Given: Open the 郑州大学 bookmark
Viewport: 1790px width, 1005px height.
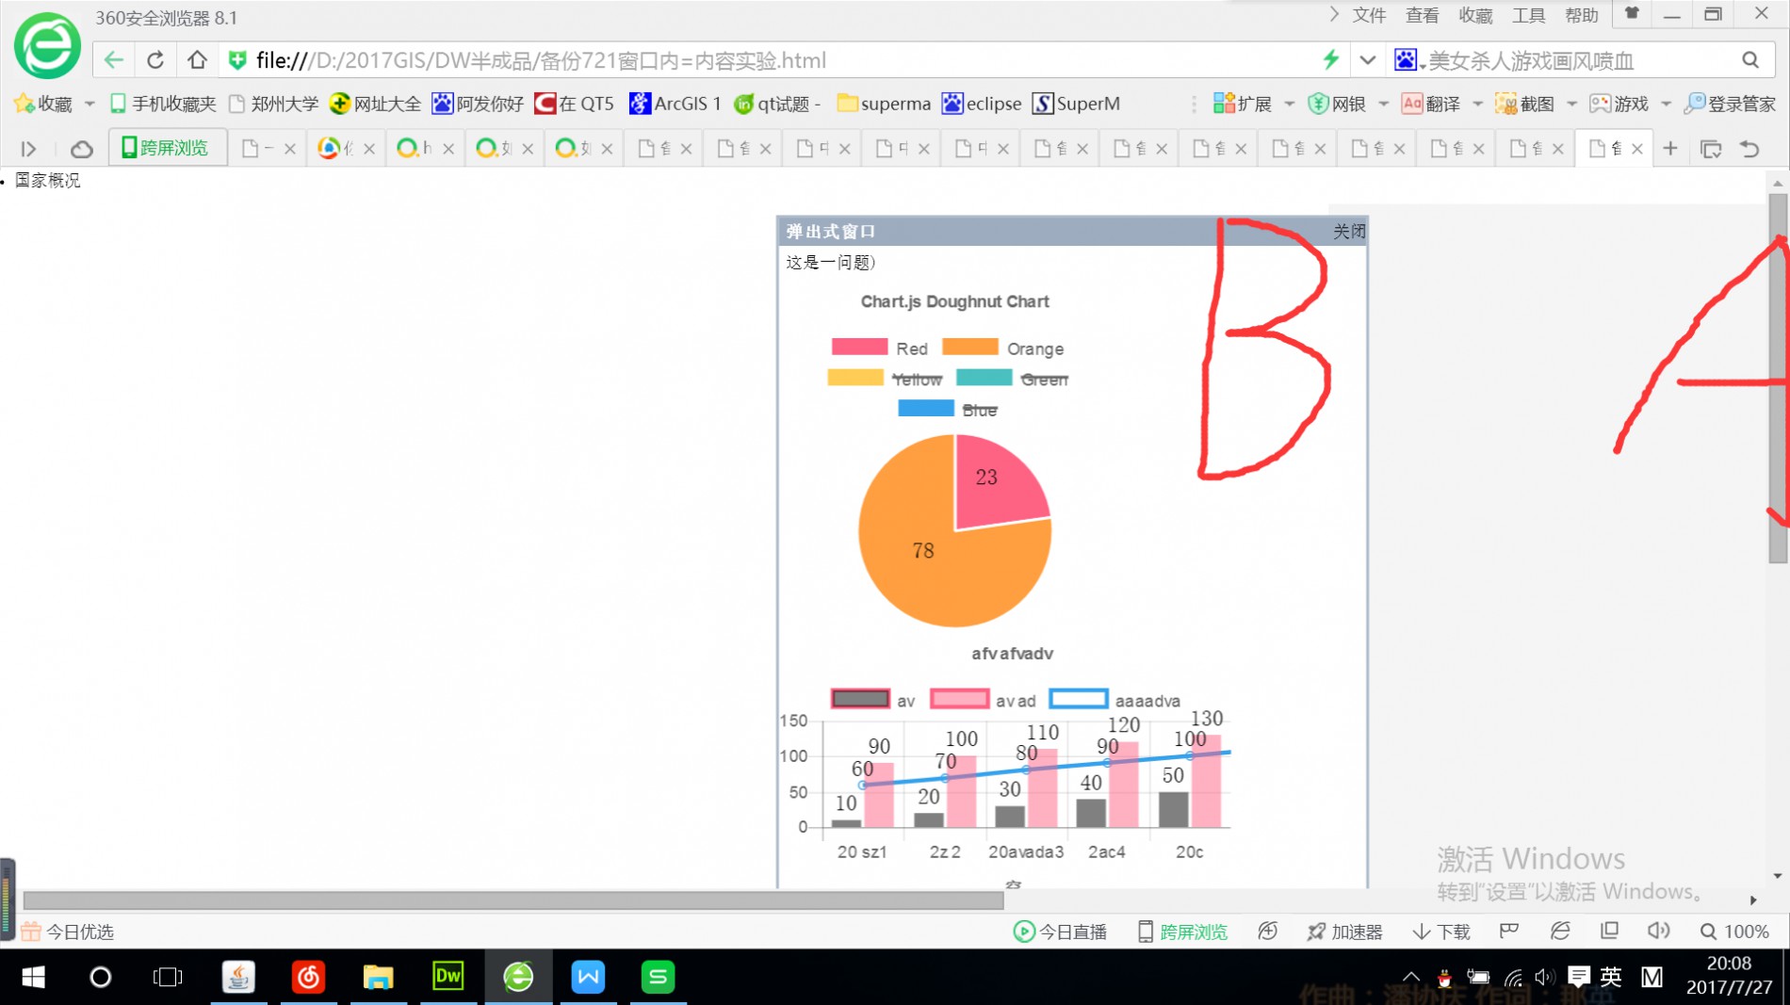Looking at the screenshot, I should tap(274, 104).
